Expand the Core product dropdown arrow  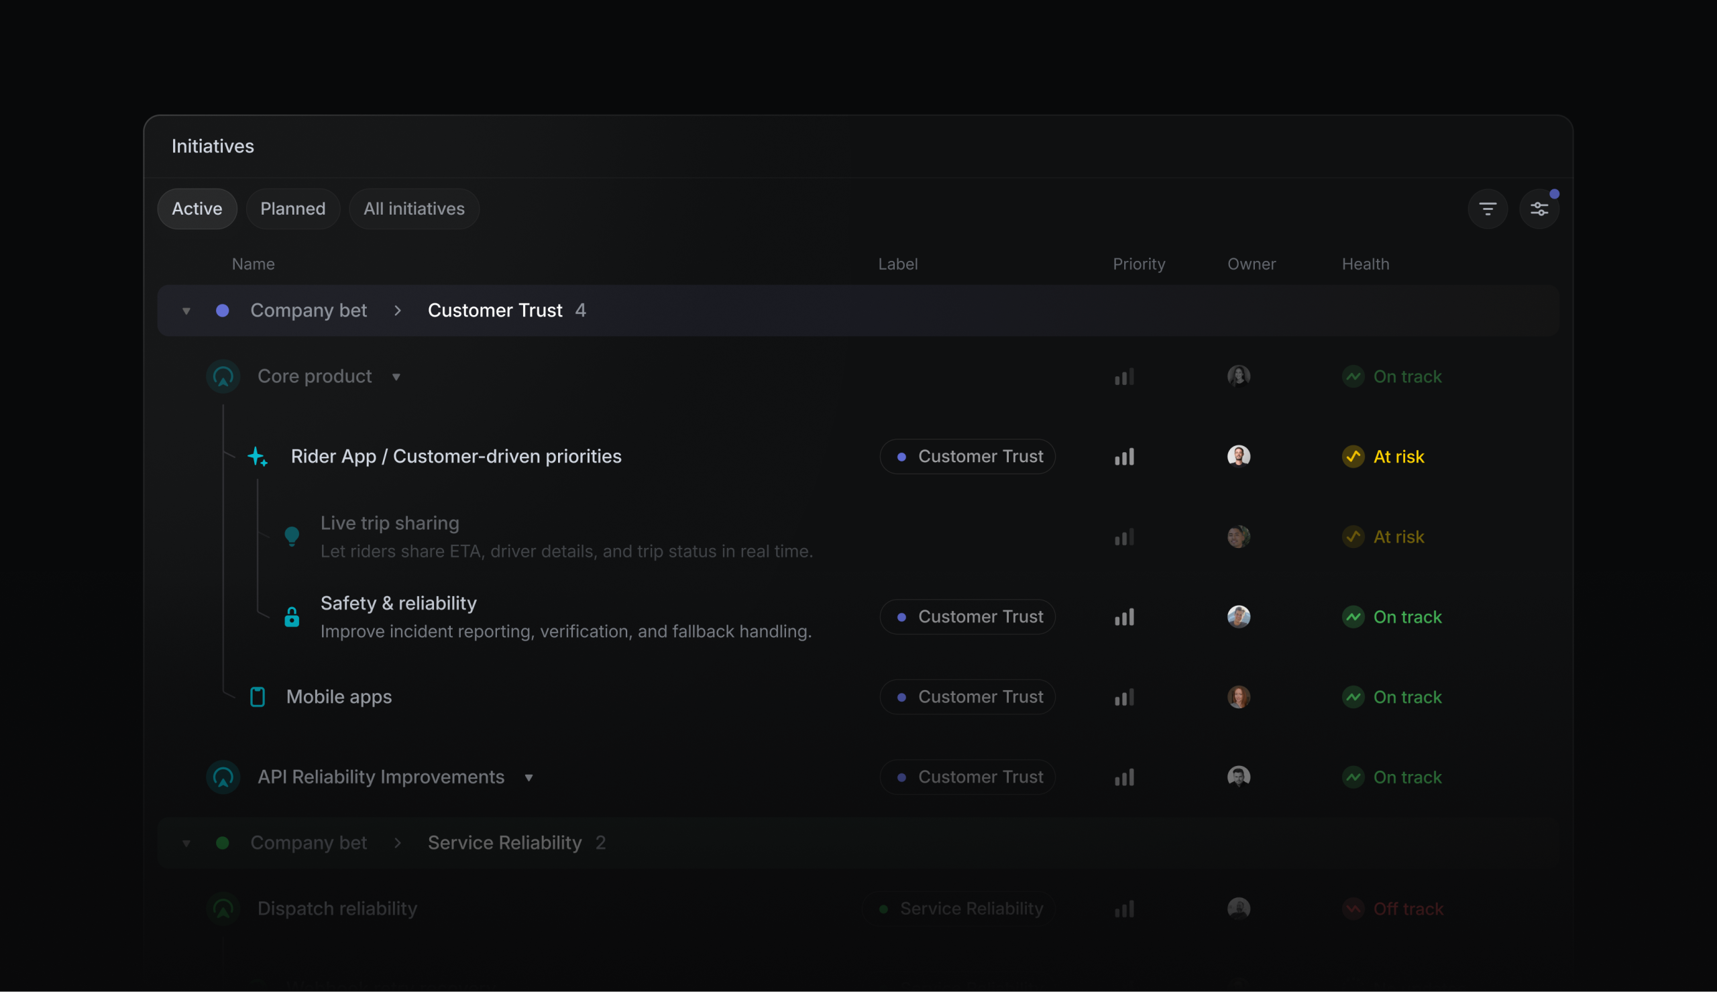pyautogui.click(x=396, y=377)
